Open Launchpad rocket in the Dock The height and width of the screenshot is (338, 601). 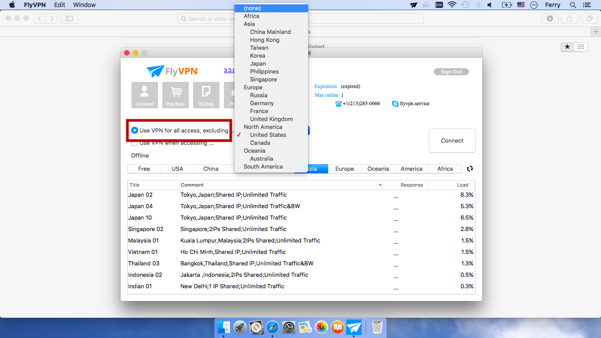[x=240, y=327]
